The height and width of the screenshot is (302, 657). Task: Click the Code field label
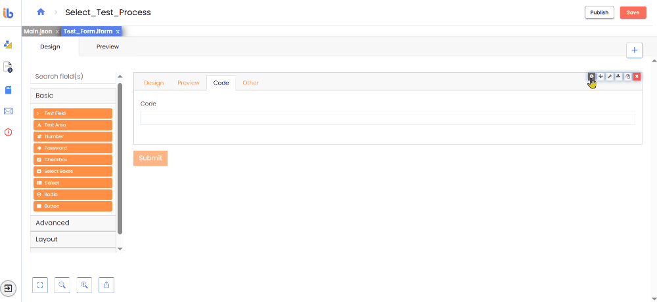pos(148,104)
